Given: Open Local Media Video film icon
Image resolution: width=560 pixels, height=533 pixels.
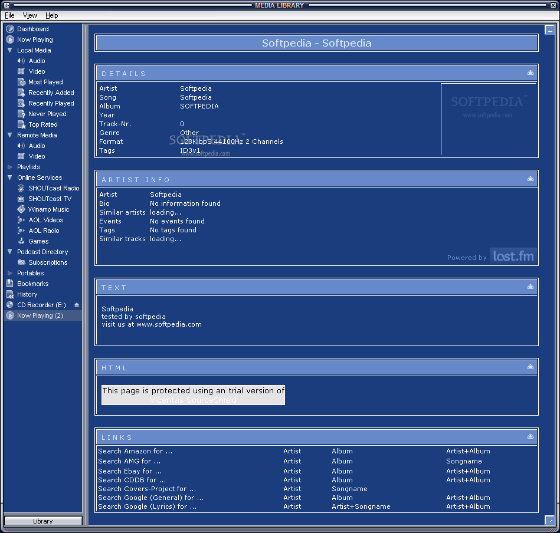Looking at the screenshot, I should [x=21, y=71].
